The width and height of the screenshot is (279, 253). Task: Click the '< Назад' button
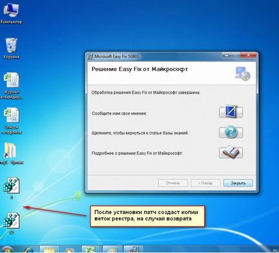point(205,183)
